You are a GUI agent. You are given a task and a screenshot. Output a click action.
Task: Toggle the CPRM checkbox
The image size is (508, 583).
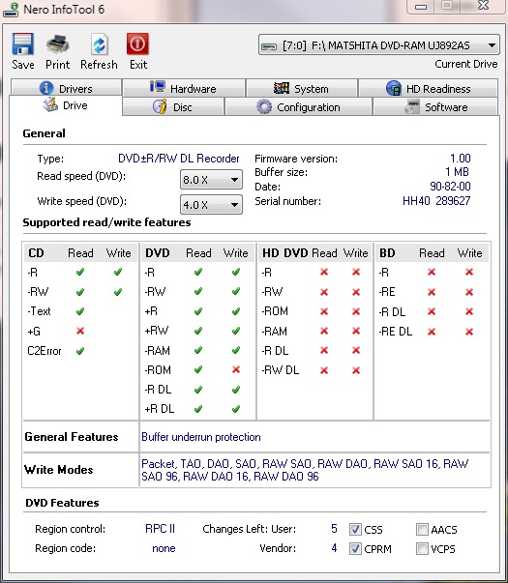(355, 548)
